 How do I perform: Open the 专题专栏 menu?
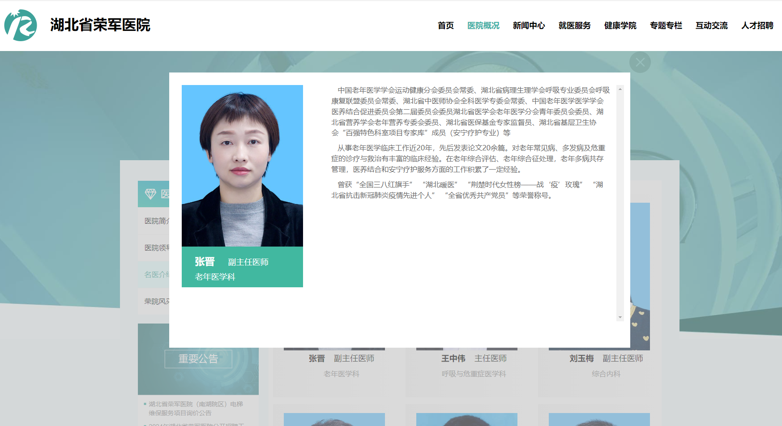[x=666, y=26]
